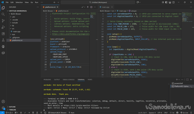Expand the OUTLINE section
The height and width of the screenshot is (114, 194).
click(13, 107)
